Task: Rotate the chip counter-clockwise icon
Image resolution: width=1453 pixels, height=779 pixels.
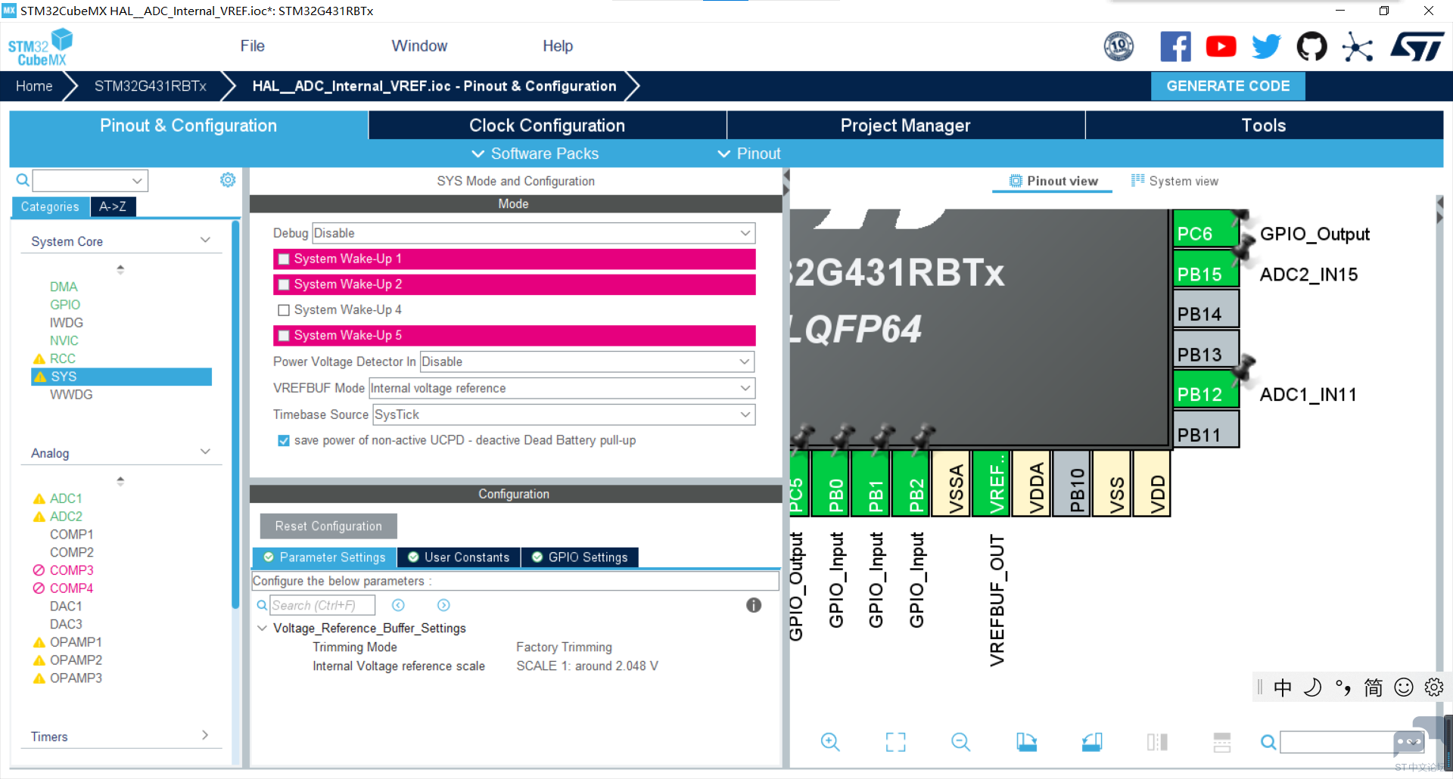Action: click(x=1092, y=742)
